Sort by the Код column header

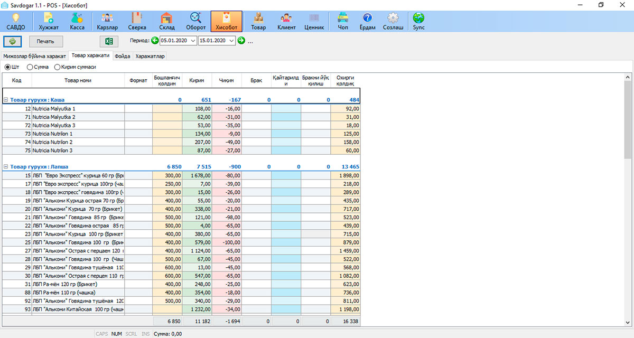pos(17,80)
